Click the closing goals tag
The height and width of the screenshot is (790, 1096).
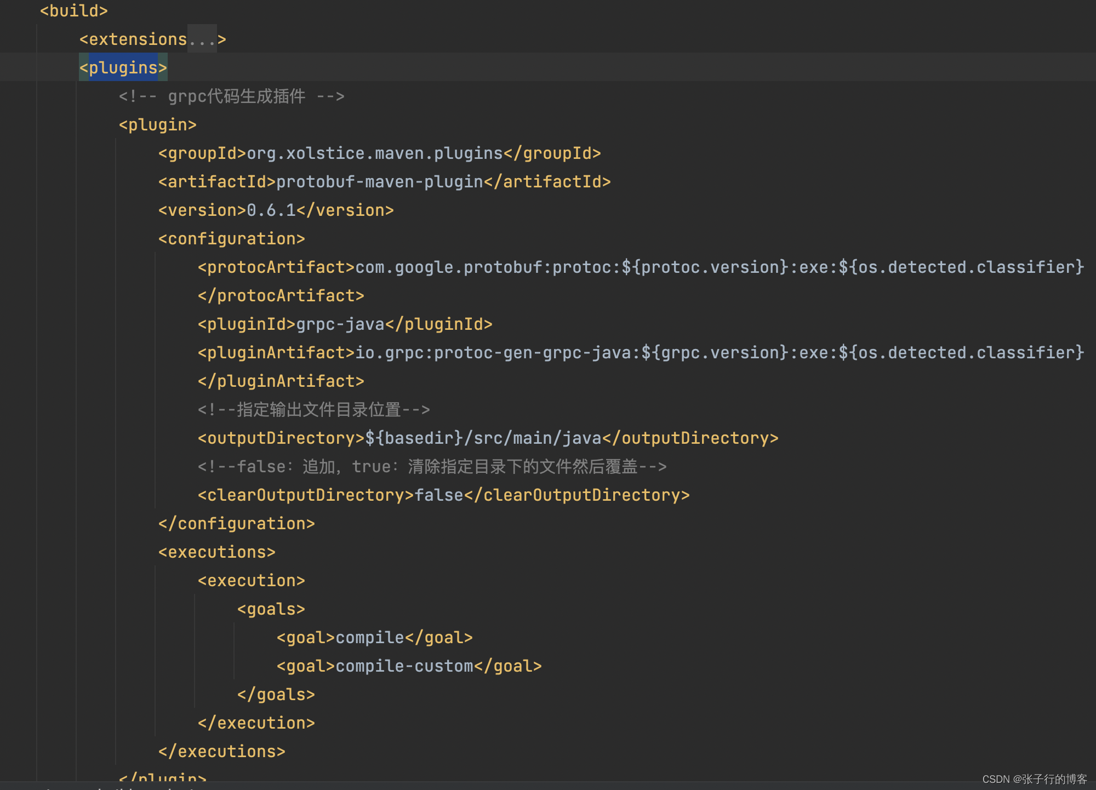pyautogui.click(x=276, y=695)
